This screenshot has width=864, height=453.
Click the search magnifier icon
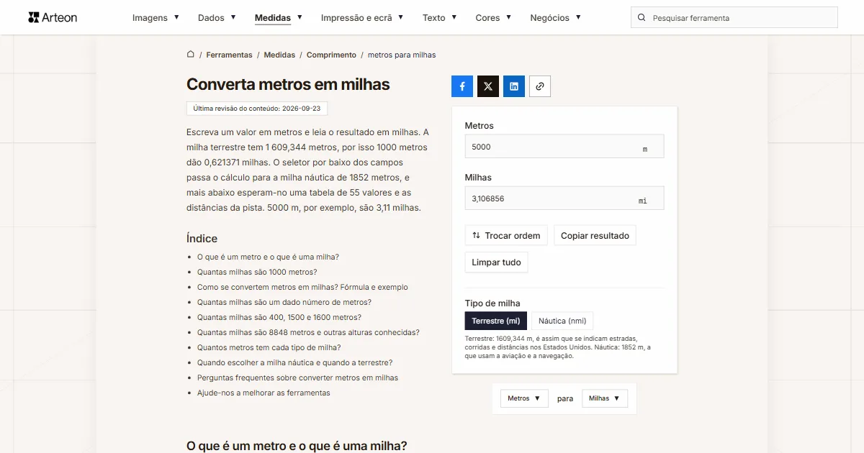(x=642, y=18)
